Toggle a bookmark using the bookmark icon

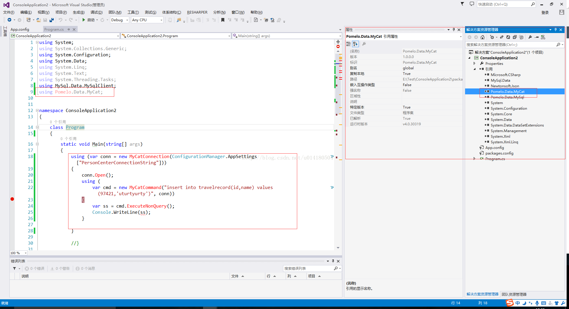[x=223, y=20]
